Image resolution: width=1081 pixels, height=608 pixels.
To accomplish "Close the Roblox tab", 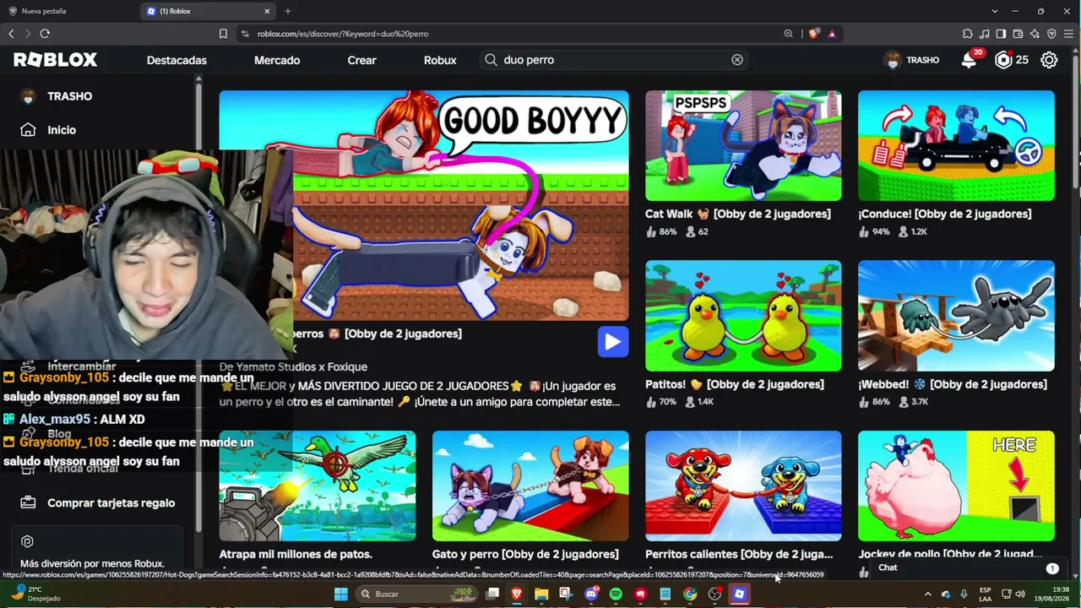I will pos(267,11).
